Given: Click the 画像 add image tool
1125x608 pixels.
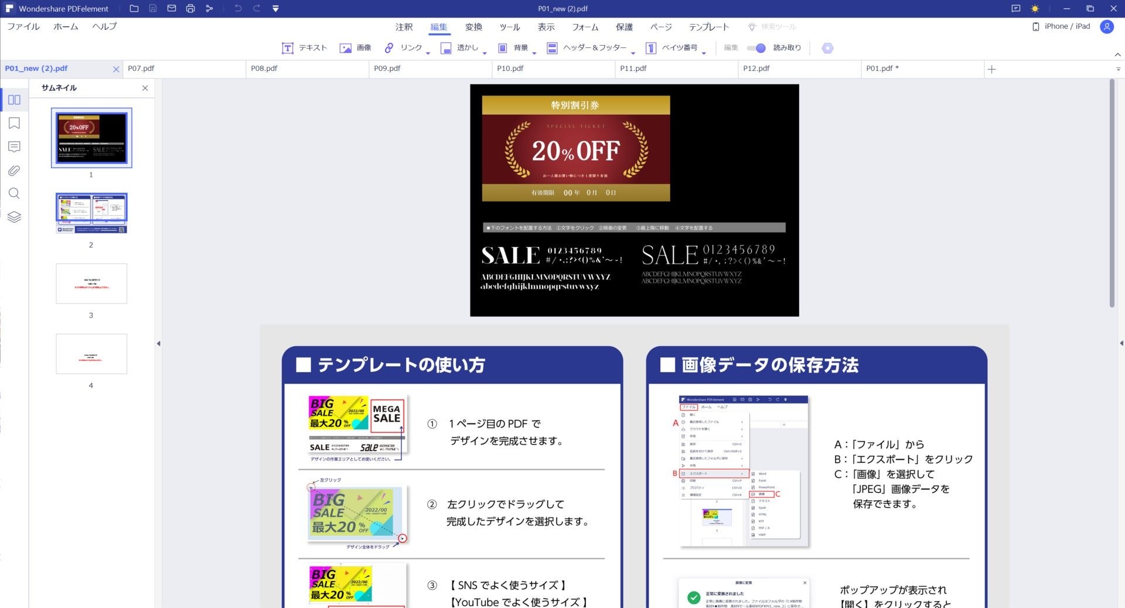Looking at the screenshot, I should coord(355,48).
